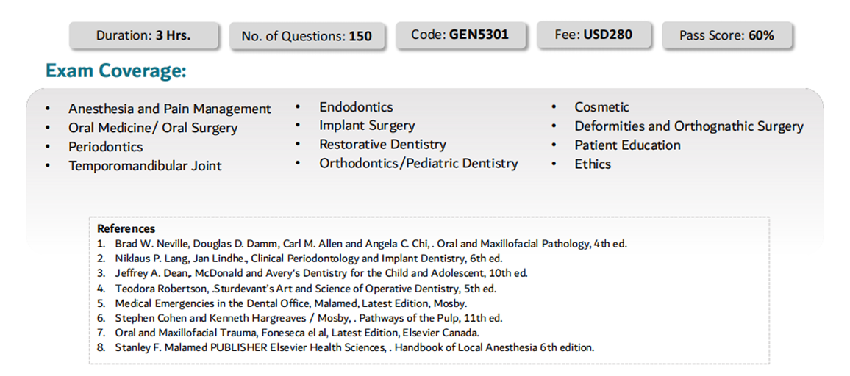Screen dimensions: 850x376
Task: Click the References heading
Action: (126, 228)
